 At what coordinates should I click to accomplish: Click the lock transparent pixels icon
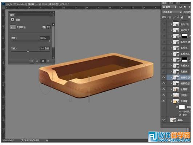170,17
